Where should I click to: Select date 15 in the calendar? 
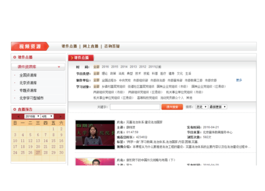click(54, 141)
